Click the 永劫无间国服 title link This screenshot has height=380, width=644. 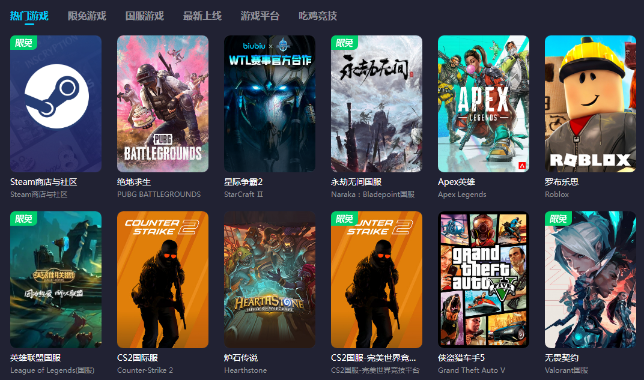(x=356, y=182)
